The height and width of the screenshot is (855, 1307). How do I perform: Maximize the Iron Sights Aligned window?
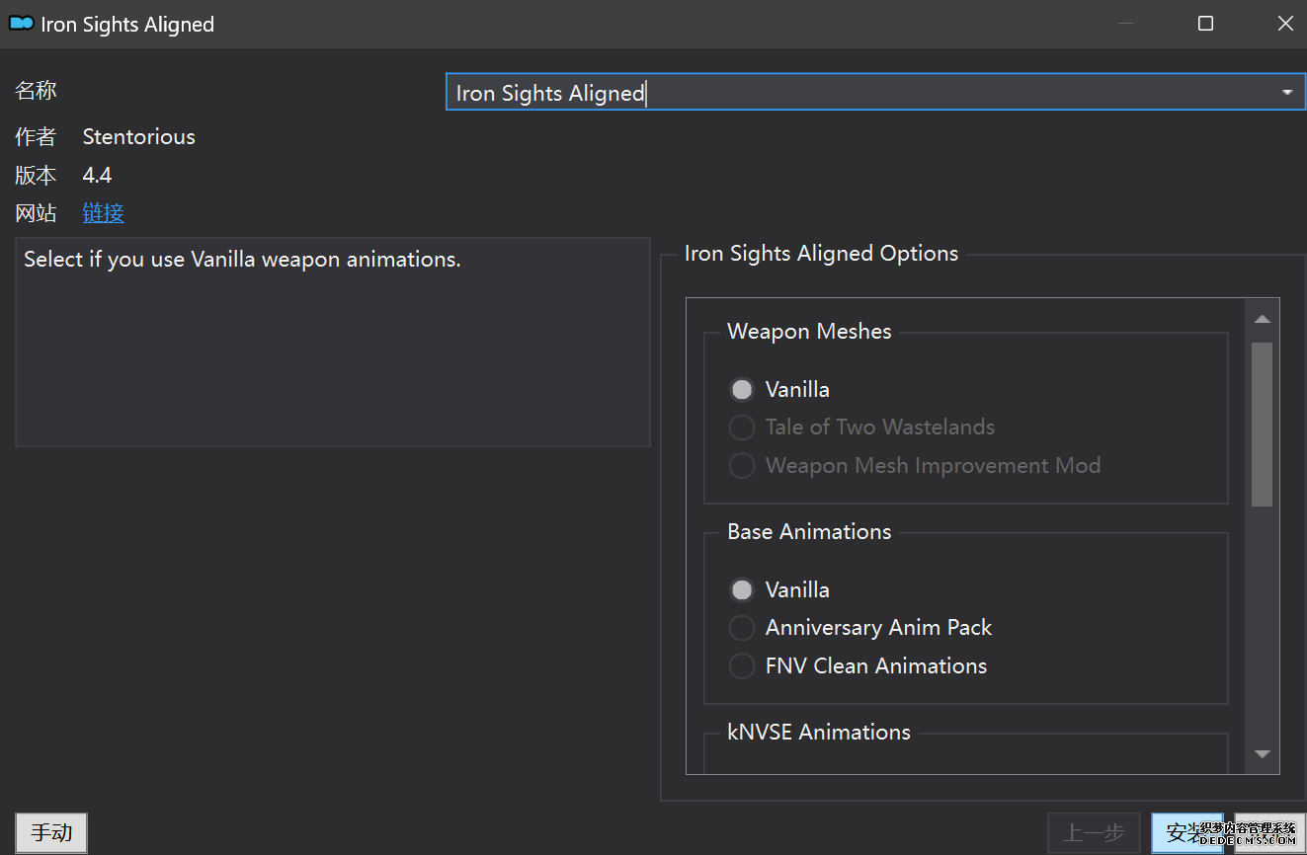pyautogui.click(x=1205, y=24)
